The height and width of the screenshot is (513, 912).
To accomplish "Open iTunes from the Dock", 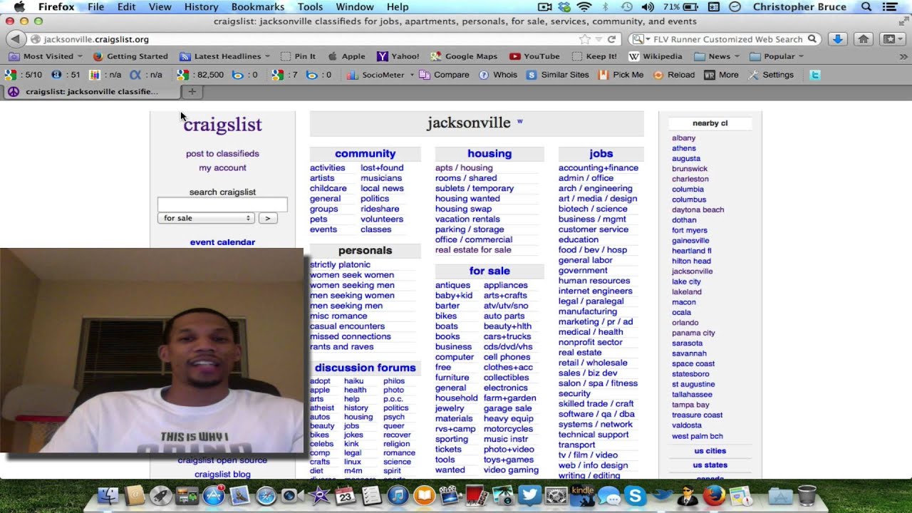I will pos(398,495).
